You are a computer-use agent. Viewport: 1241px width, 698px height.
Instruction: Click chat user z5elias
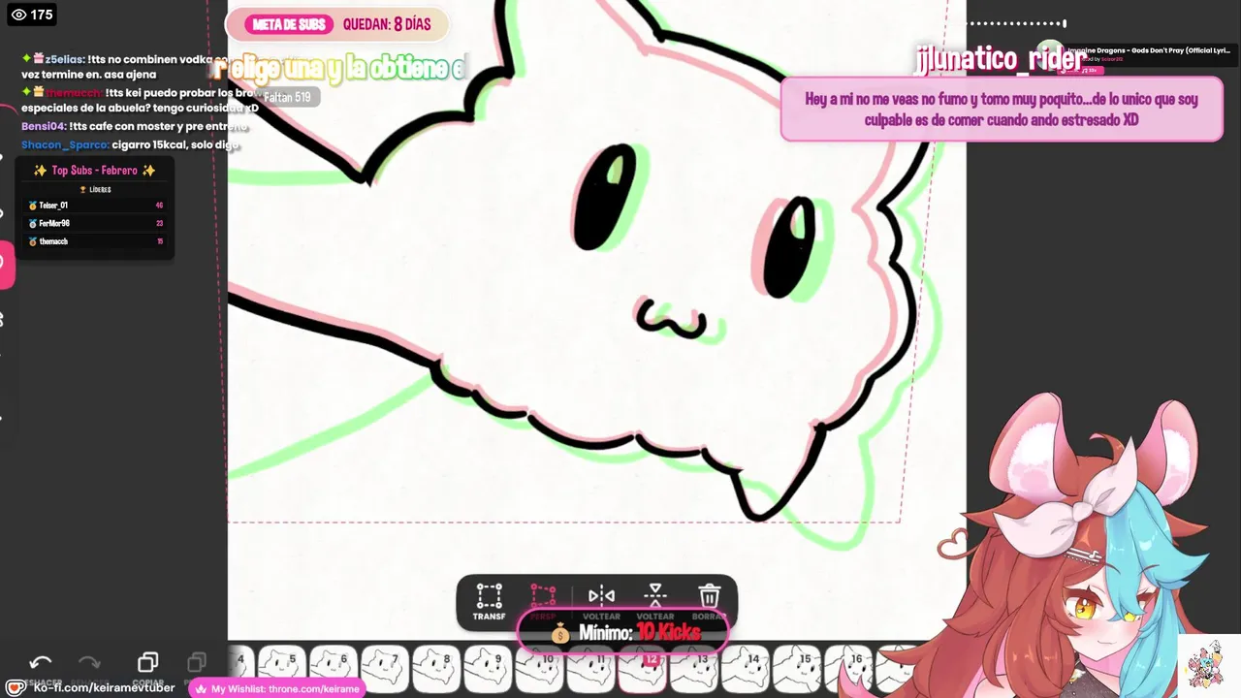coord(64,59)
